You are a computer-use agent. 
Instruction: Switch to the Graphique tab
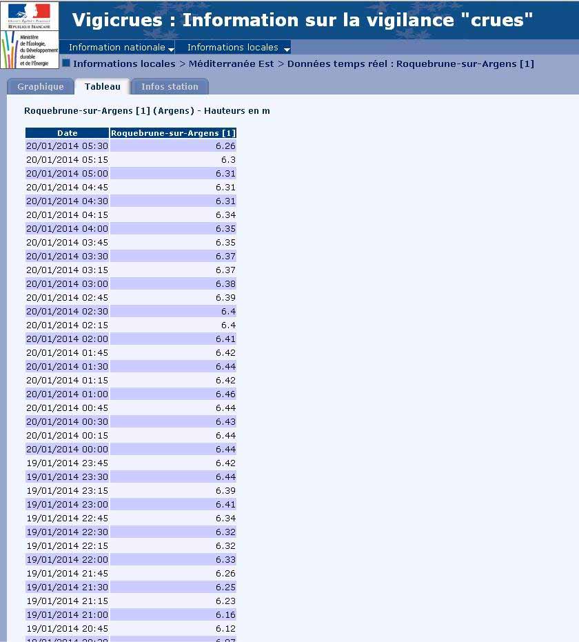41,86
